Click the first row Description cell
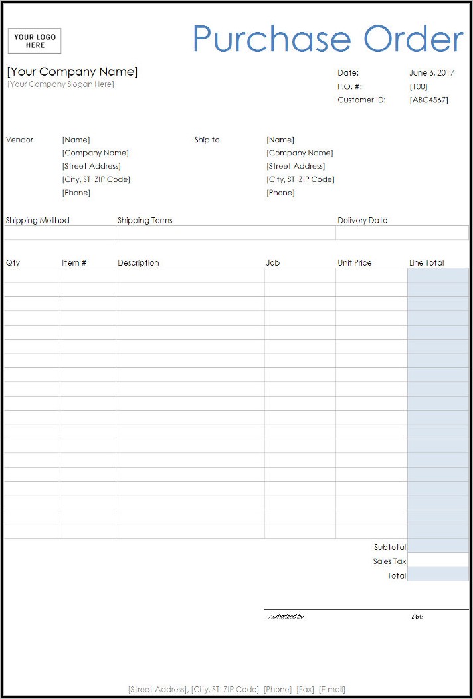This screenshot has width=473, height=699. click(190, 275)
